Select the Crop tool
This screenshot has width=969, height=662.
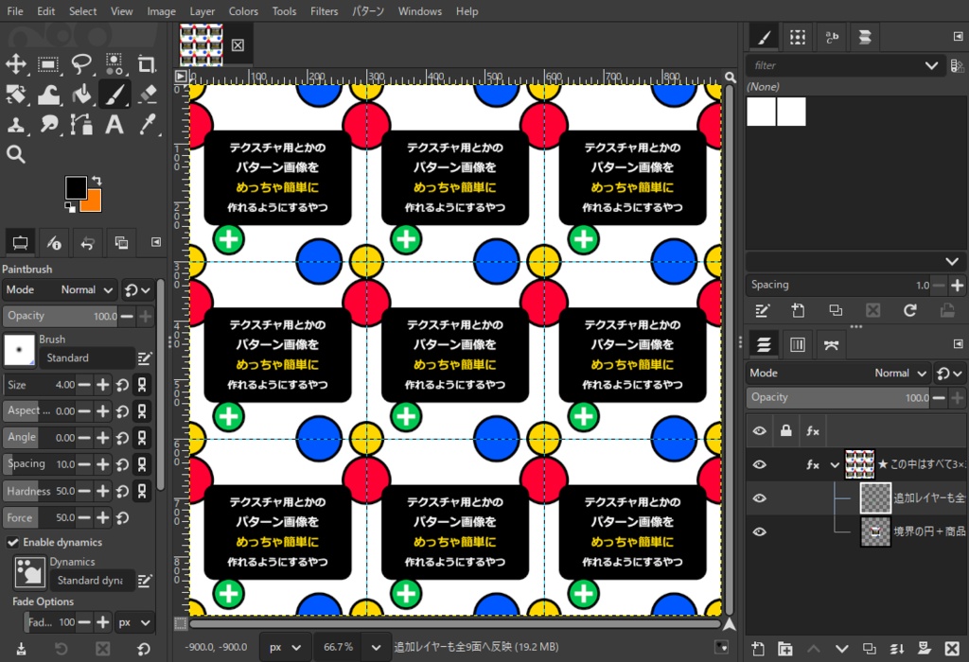click(147, 64)
